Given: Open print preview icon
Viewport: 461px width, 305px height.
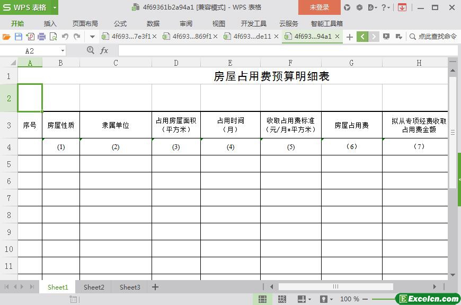Looking at the screenshot, I should click(x=54, y=37).
